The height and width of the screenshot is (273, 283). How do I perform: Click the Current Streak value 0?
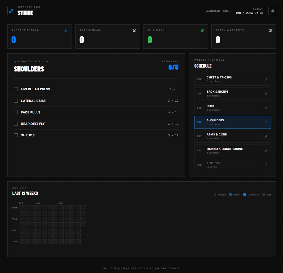(14, 40)
